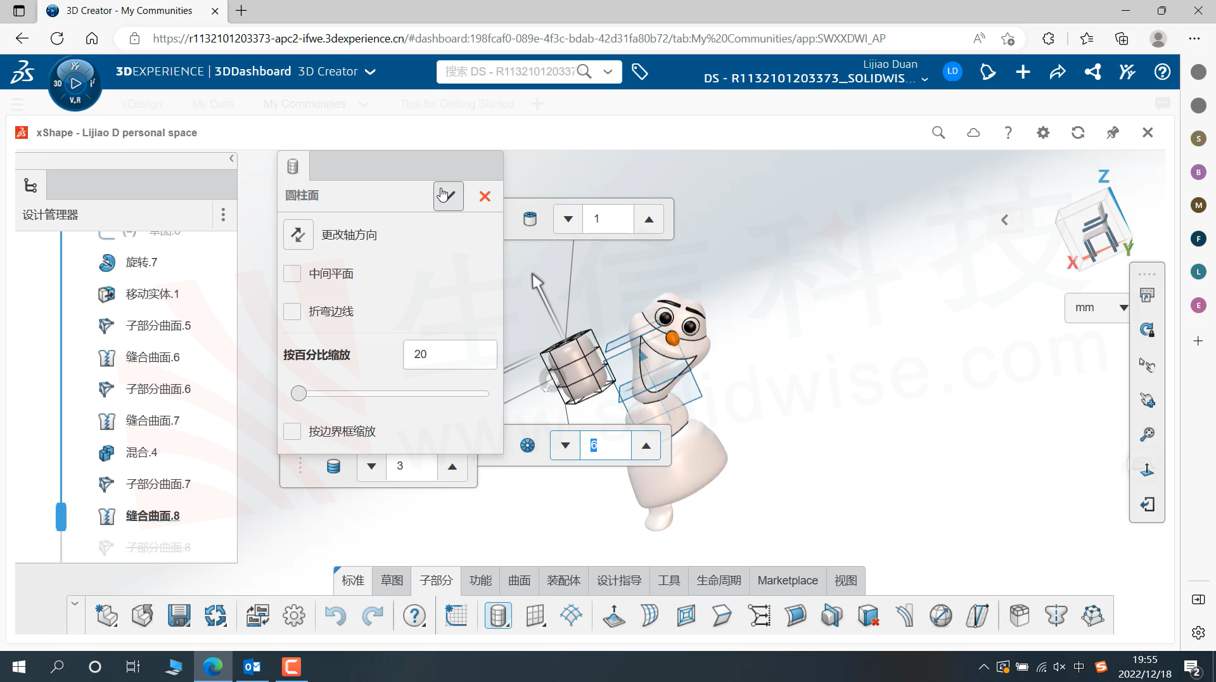Open the 3D Creator role dropdown
This screenshot has height=682, width=1216.
click(371, 72)
